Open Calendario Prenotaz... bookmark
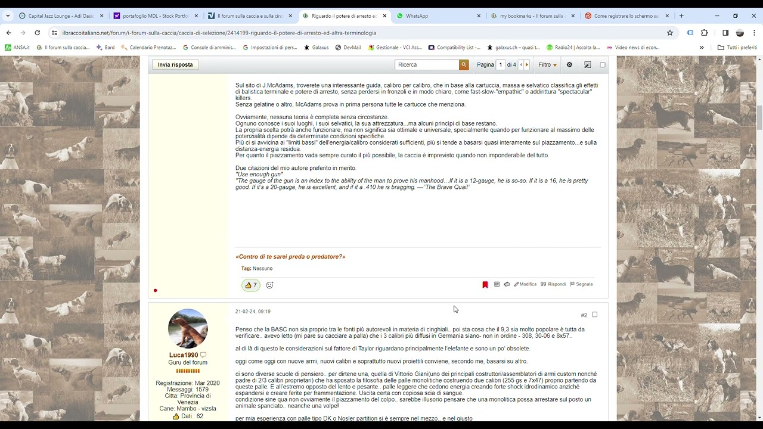The height and width of the screenshot is (429, 763). click(x=148, y=47)
